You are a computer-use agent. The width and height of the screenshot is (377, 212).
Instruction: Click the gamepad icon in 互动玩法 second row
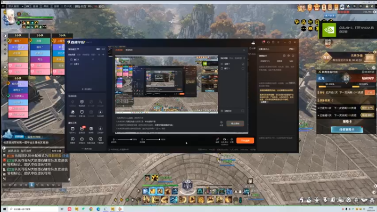click(73, 113)
